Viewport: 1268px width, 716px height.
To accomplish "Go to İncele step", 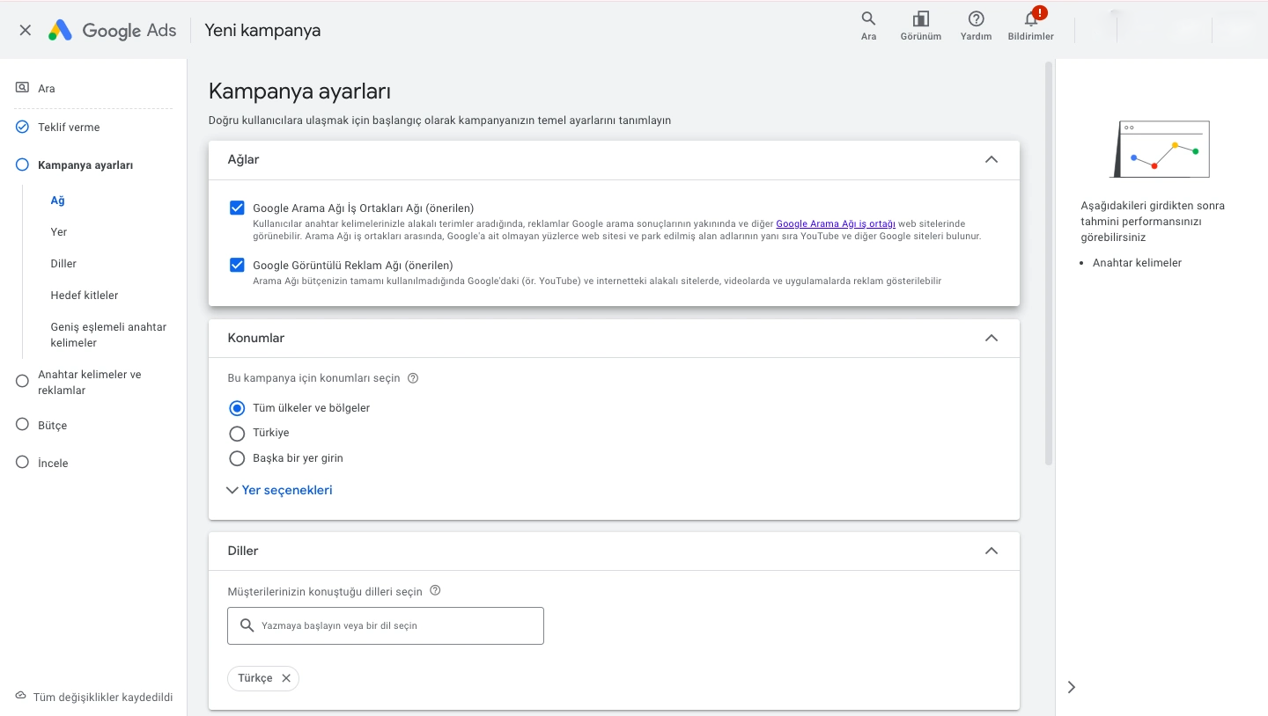I will click(x=53, y=463).
